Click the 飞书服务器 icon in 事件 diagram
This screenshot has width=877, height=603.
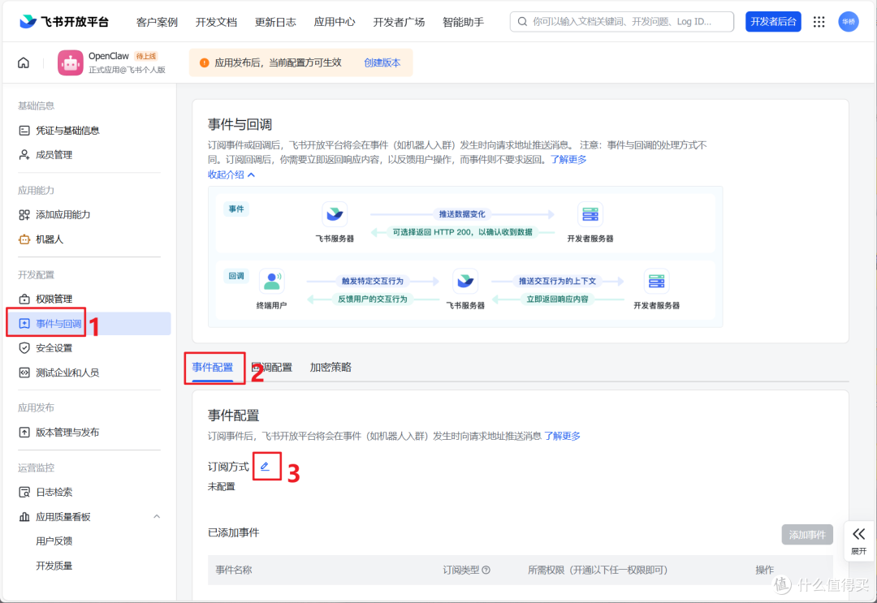[335, 214]
